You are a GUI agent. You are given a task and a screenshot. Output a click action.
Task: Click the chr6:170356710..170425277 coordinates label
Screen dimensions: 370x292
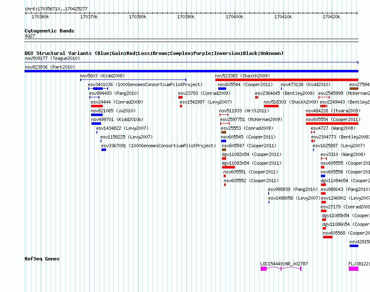click(x=56, y=9)
